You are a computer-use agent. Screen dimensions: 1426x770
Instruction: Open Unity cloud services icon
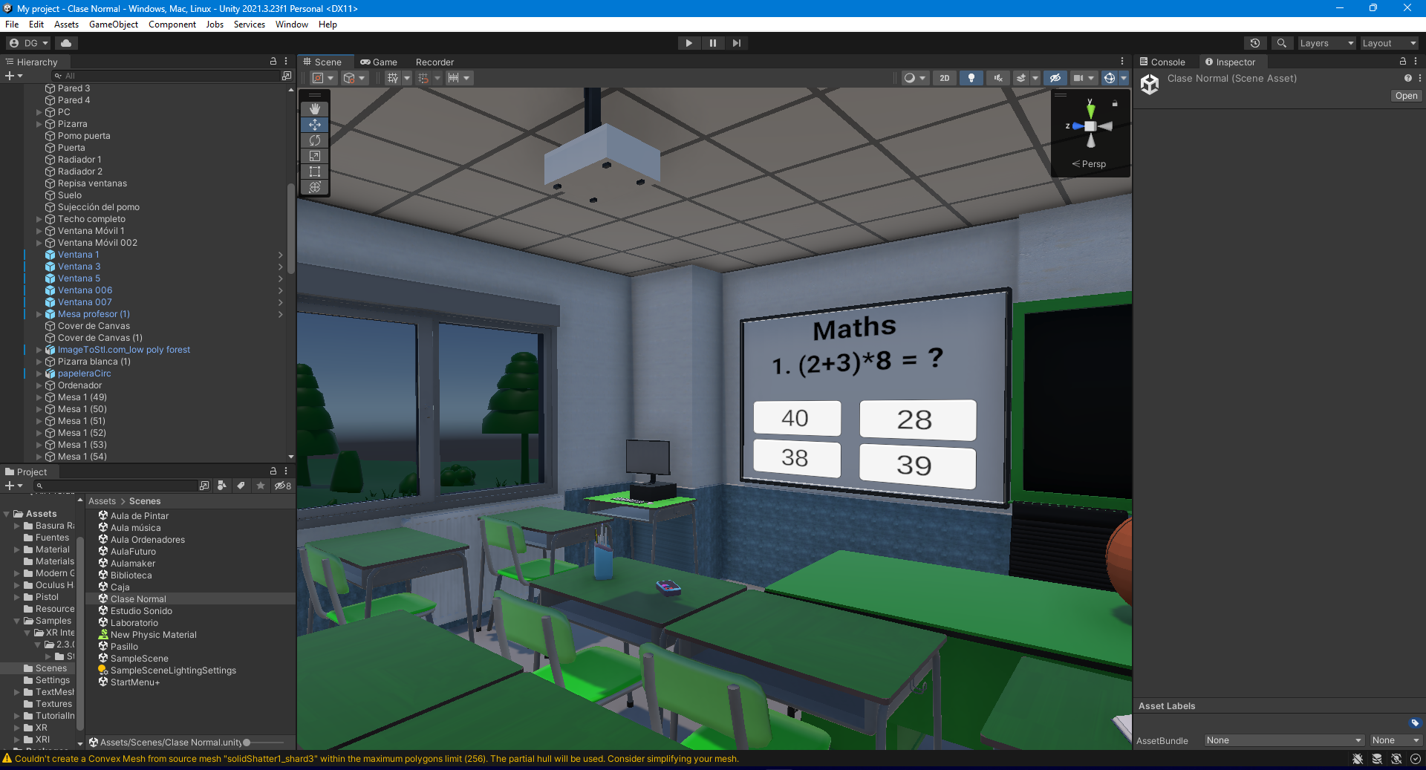(66, 43)
